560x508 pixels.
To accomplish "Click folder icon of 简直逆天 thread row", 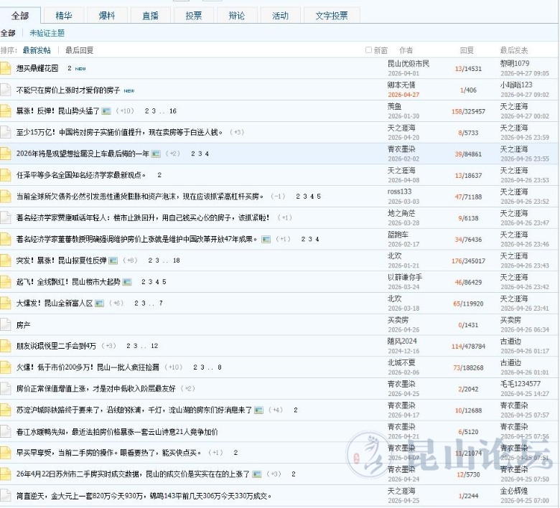I will point(6,496).
